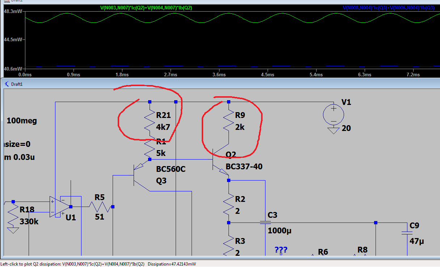This screenshot has width=440, height=267.
Task: Select the blue V(N008,N004)*Ic(Q3) trace label
Action: coord(389,8)
